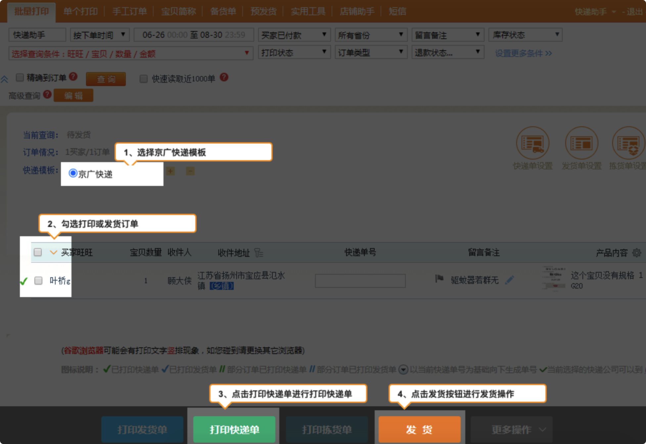This screenshot has height=444, width=646.
Task: Click the 快递单号 column header
Action: (360, 252)
